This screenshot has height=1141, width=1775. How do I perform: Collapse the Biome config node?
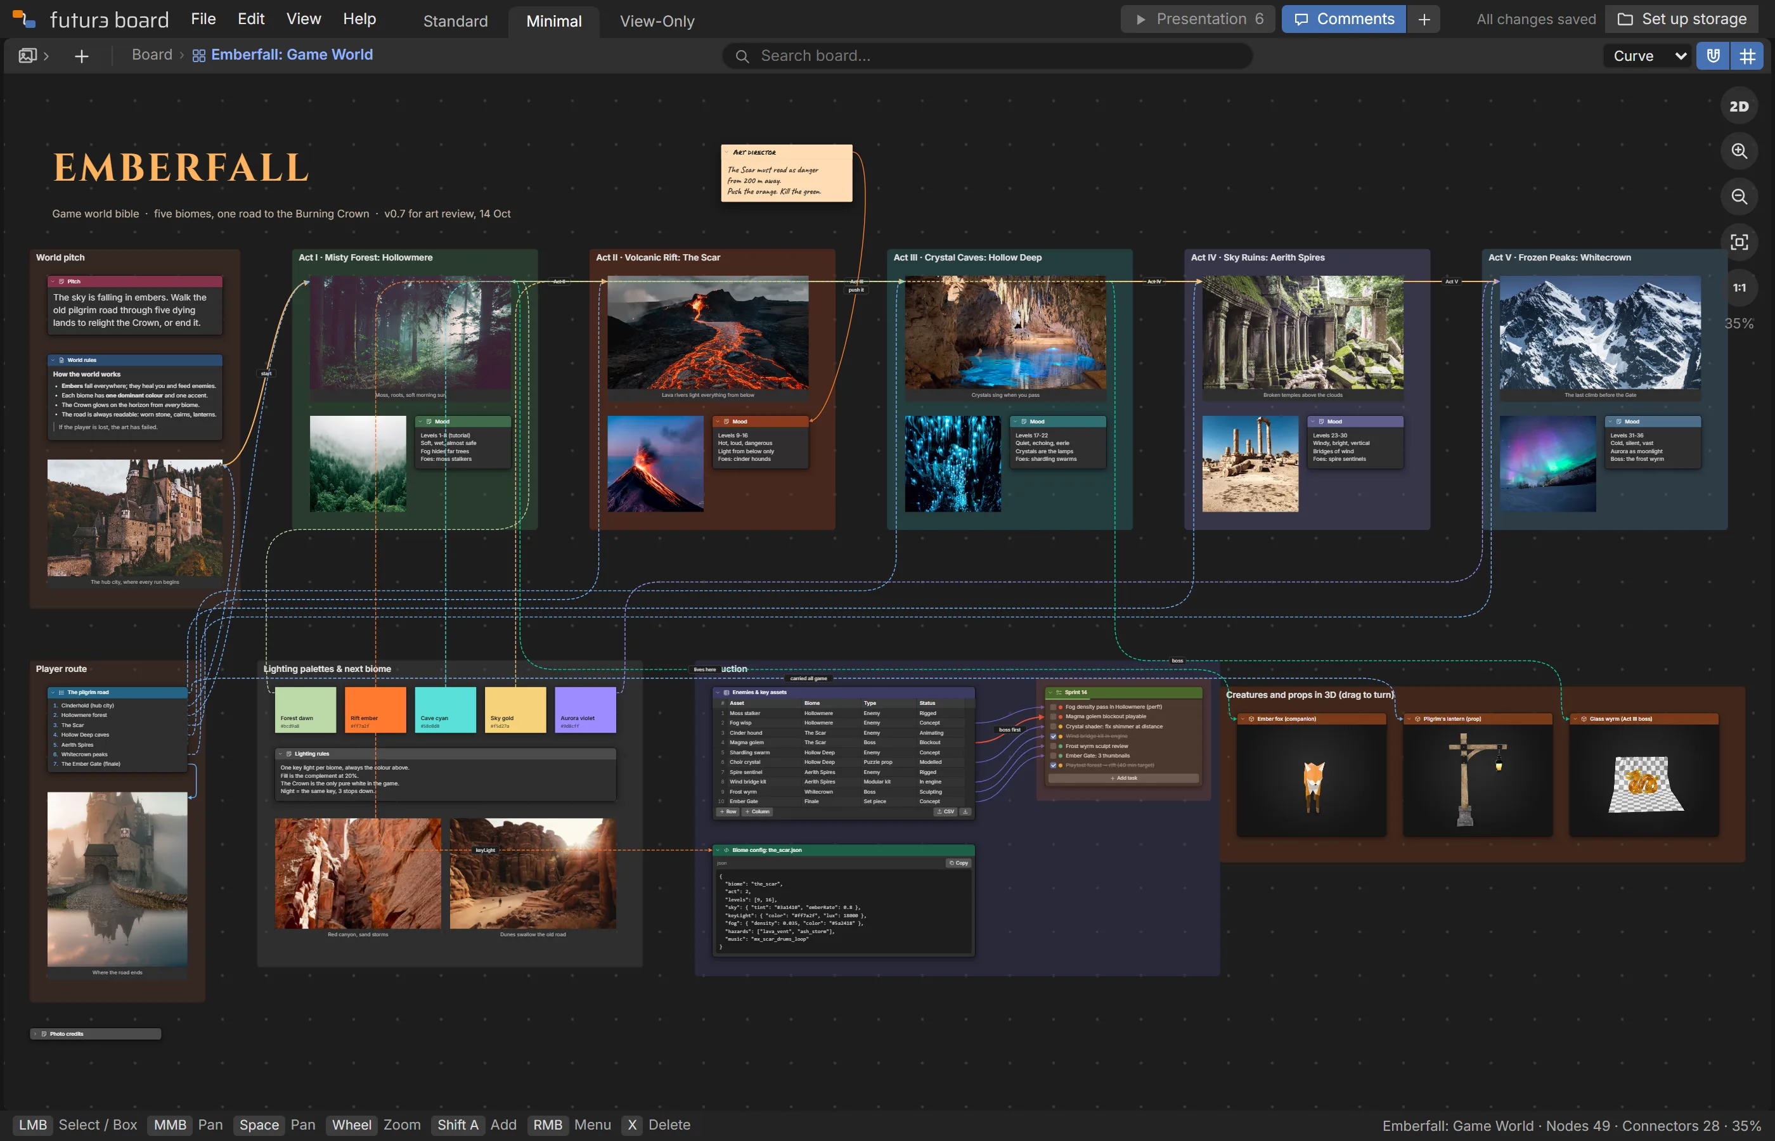pyautogui.click(x=718, y=851)
